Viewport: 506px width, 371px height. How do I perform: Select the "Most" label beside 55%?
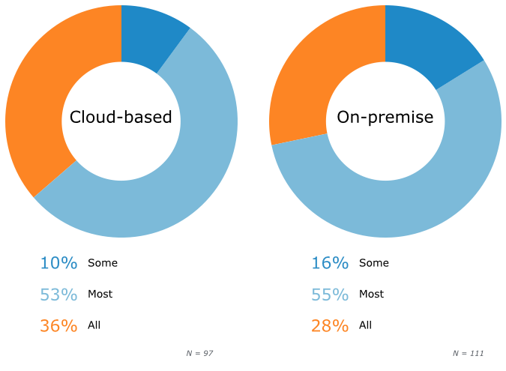point(371,295)
